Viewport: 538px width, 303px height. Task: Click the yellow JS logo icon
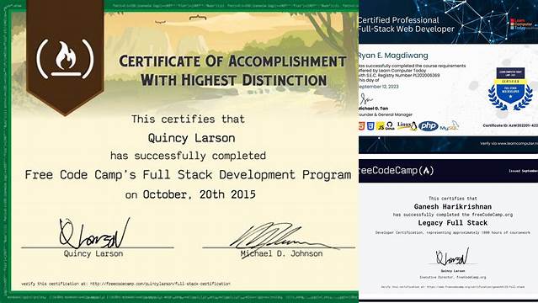point(381,126)
